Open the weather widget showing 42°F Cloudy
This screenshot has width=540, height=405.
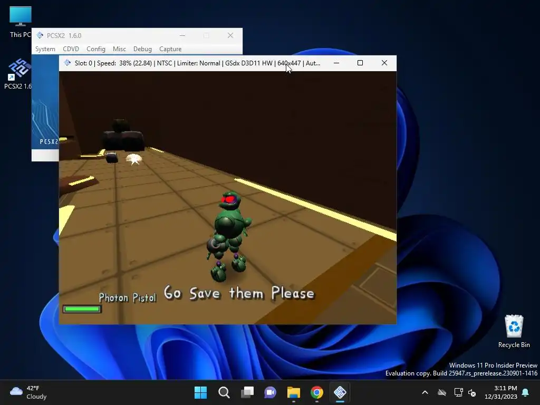[28, 392]
